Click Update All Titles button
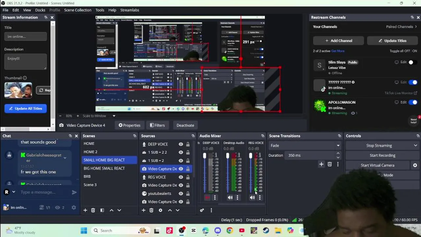 coord(26,108)
